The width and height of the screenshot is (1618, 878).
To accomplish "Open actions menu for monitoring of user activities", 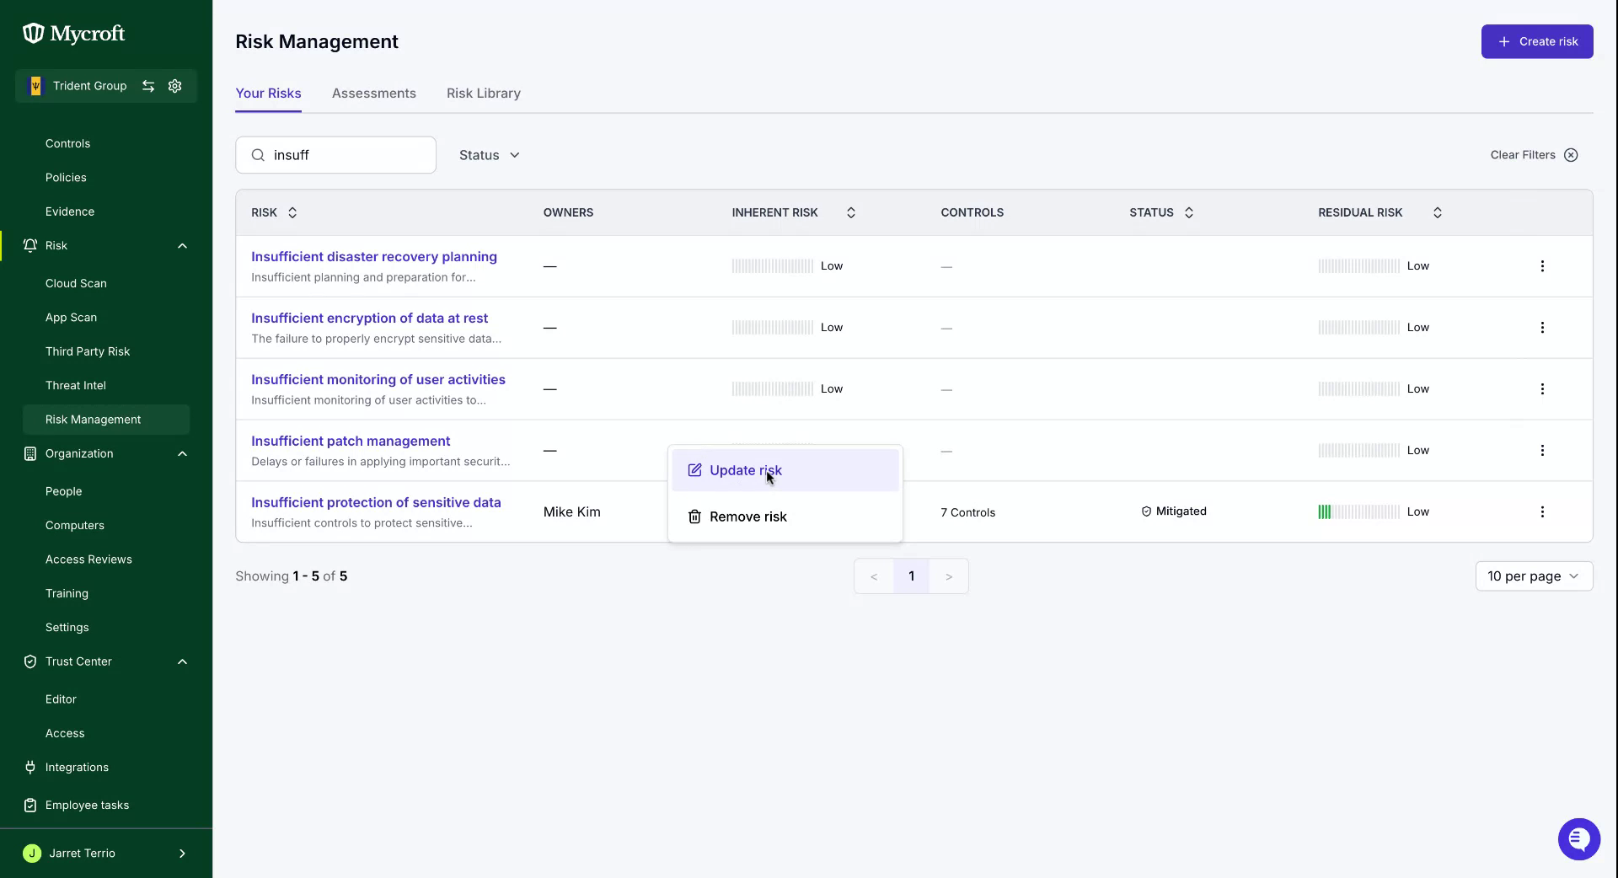I will coord(1542,389).
